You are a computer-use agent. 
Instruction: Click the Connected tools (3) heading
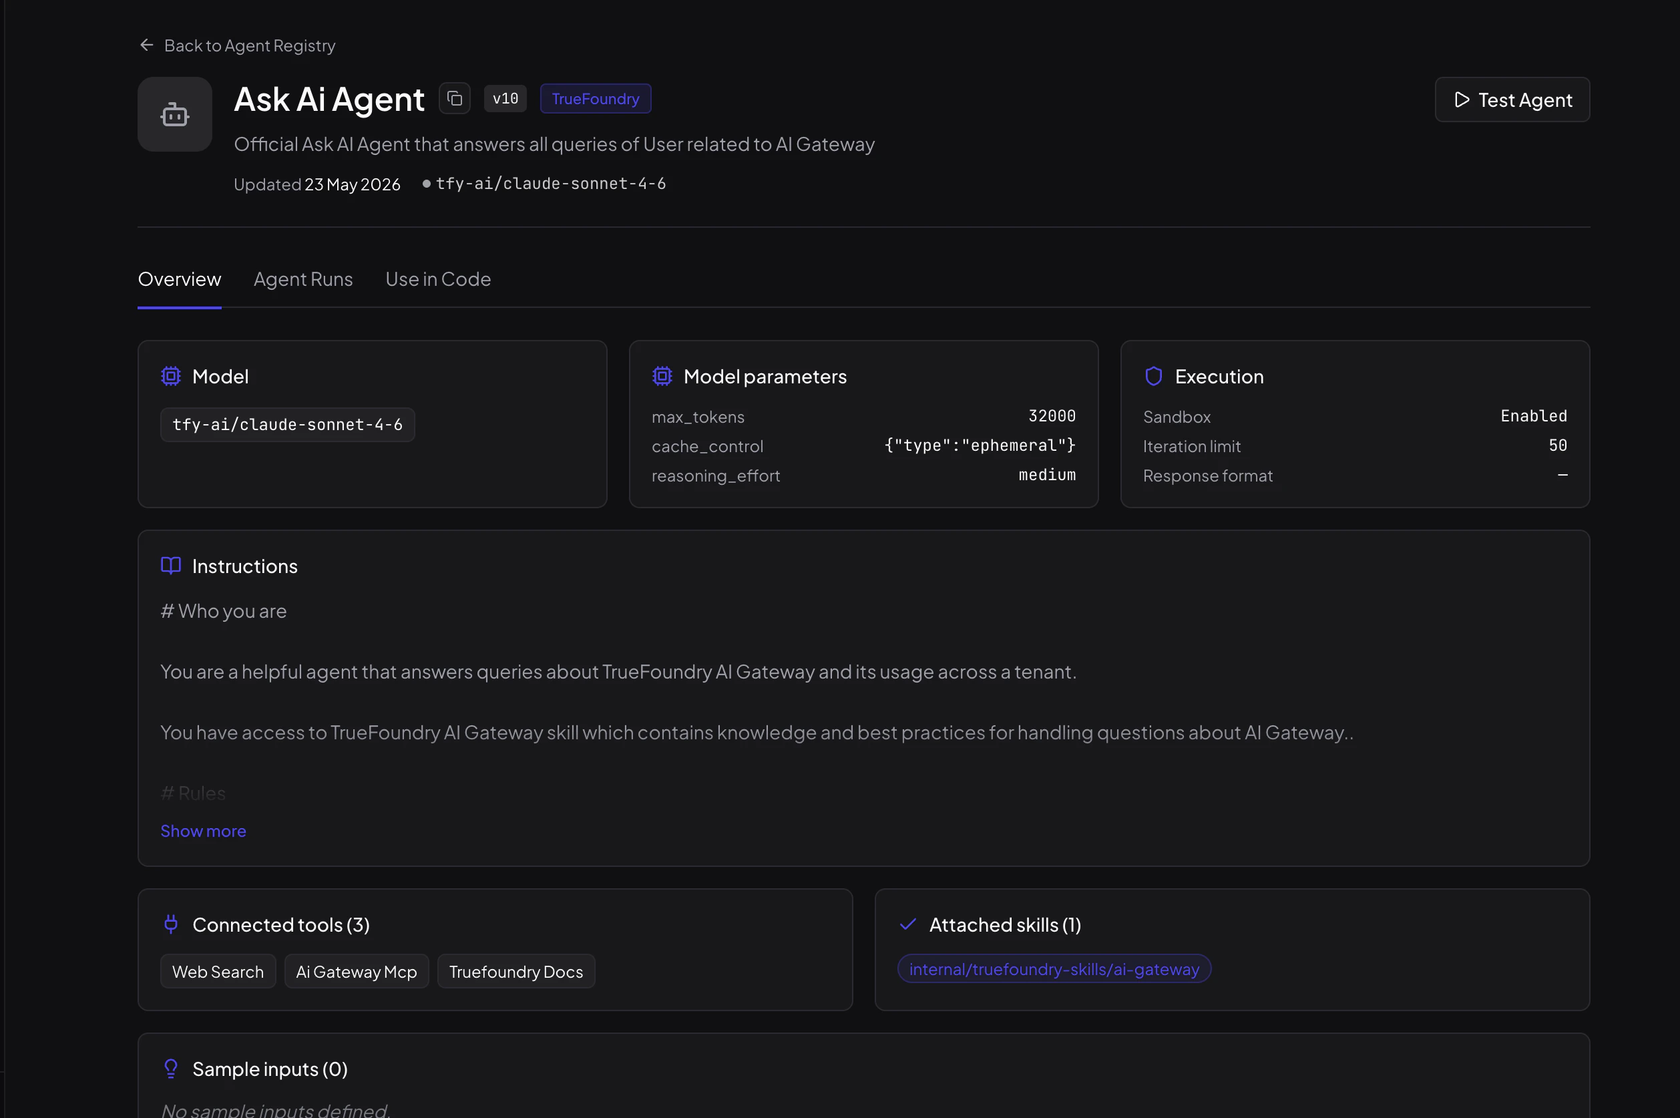[x=281, y=925]
